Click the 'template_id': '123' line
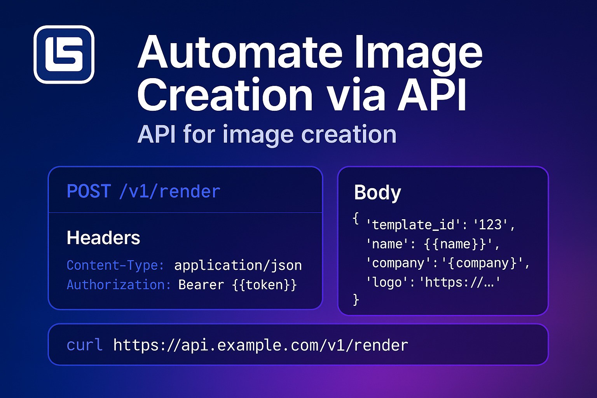597x398 pixels. click(x=441, y=225)
